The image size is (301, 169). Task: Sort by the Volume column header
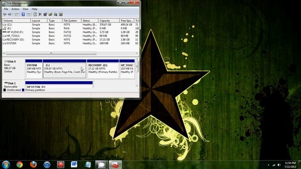(16, 21)
